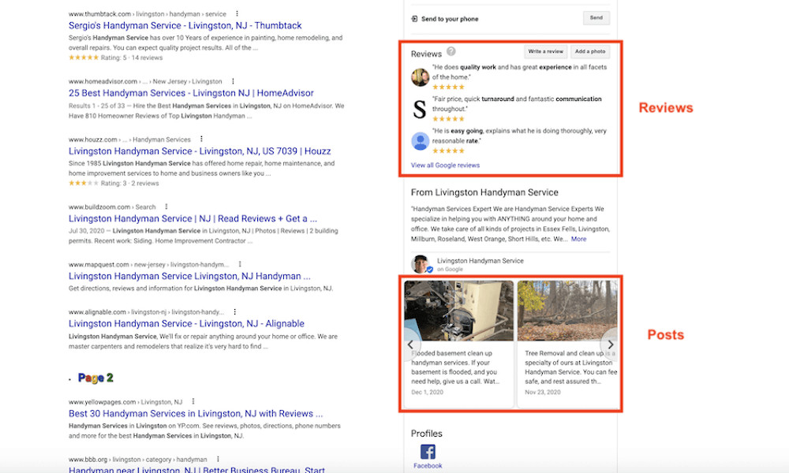Click the Send to your phone icon
789x473 pixels.
pos(415,19)
